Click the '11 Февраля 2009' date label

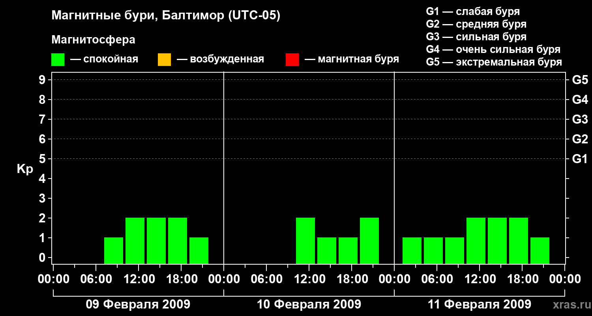coord(480,304)
